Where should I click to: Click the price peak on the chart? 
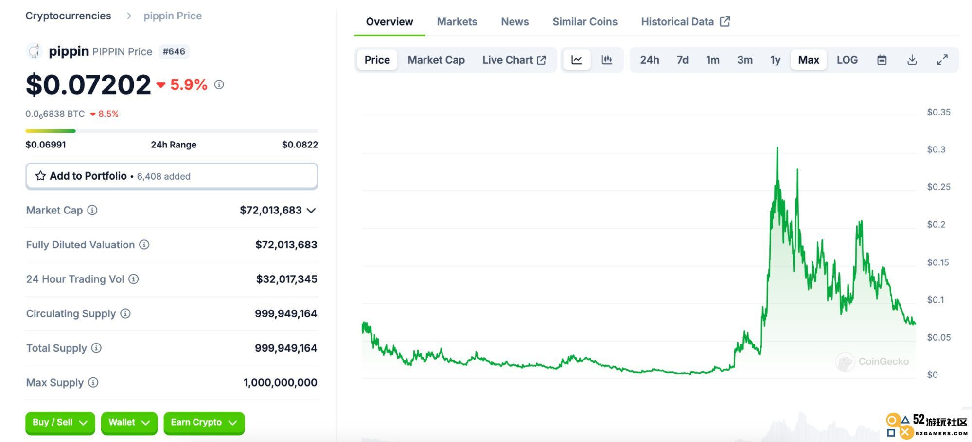coord(777,148)
